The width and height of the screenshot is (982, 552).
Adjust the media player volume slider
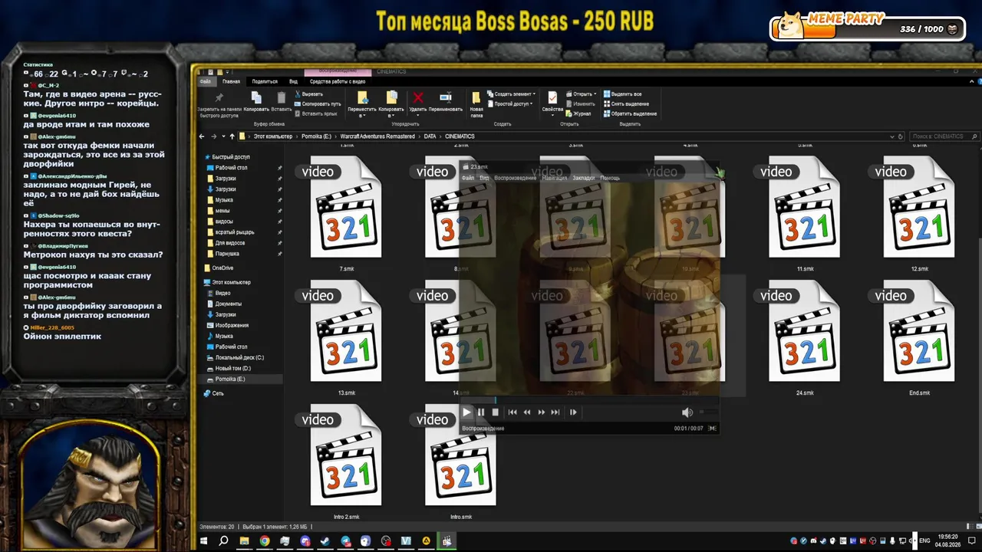click(x=707, y=412)
